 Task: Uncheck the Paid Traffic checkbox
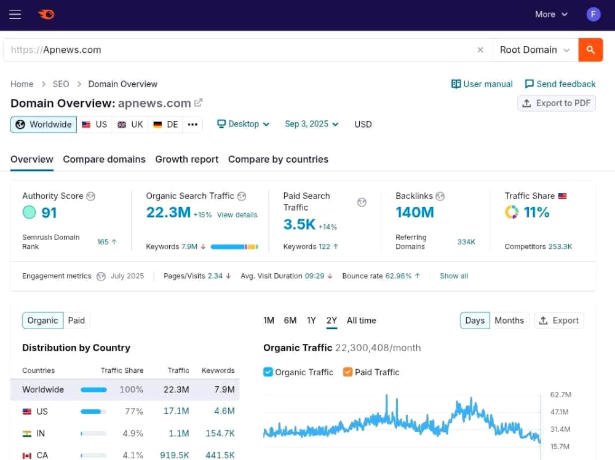[347, 372]
